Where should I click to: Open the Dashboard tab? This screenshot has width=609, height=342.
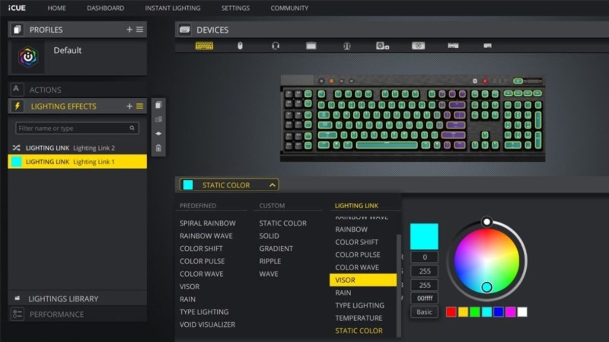coord(106,8)
